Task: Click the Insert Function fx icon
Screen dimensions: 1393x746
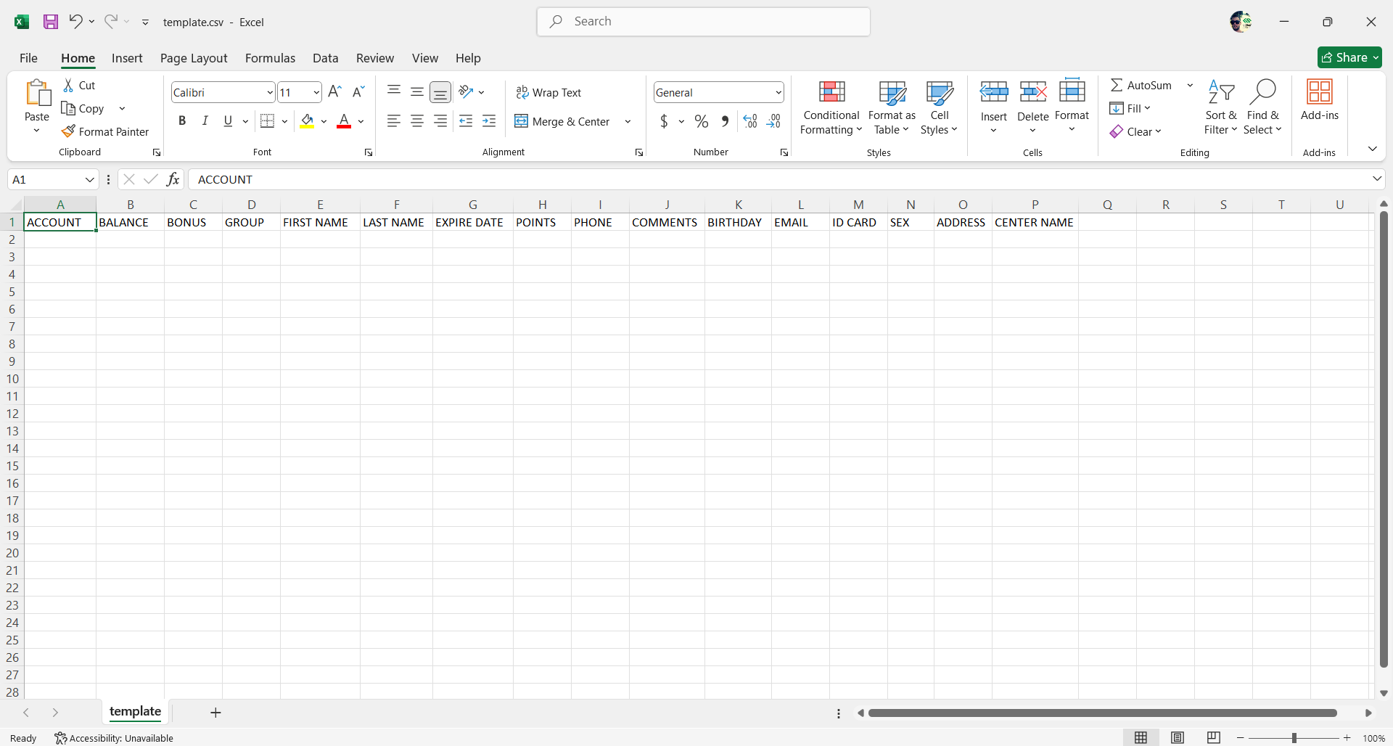Action: (173, 179)
